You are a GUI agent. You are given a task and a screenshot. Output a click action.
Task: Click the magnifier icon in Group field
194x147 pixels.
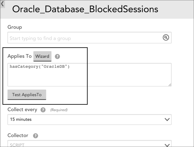click(166, 37)
